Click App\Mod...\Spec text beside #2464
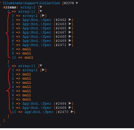 coord(37,103)
